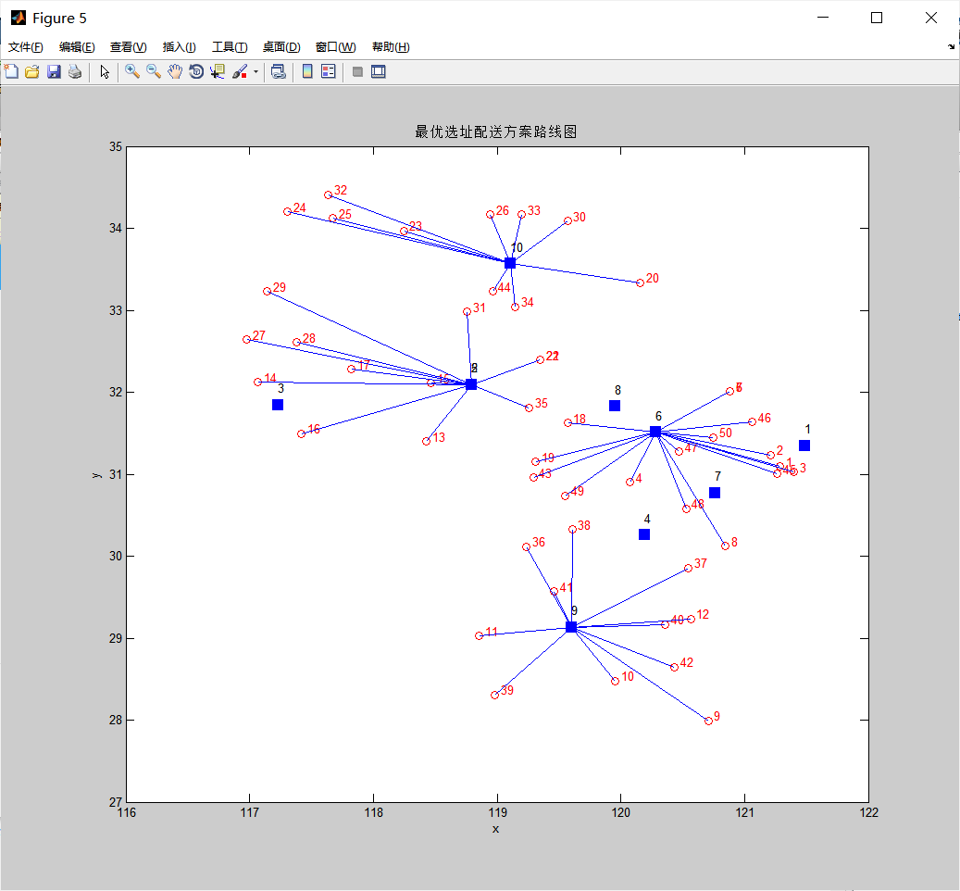The image size is (960, 891).
Task: Open the brush color dropdown arrow
Action: tap(256, 71)
